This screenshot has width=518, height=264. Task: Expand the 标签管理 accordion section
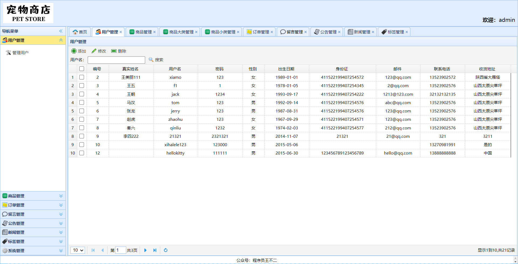[x=61, y=242]
